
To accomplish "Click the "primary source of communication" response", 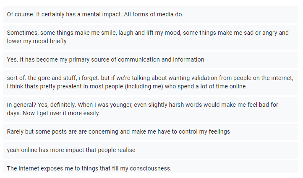I will (151, 59).
